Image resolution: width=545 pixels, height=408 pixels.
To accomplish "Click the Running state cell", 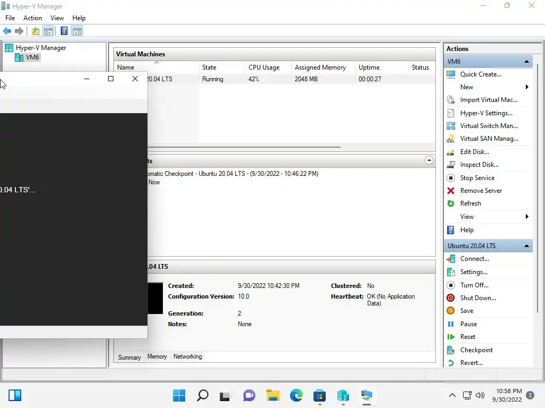I will pyautogui.click(x=213, y=79).
